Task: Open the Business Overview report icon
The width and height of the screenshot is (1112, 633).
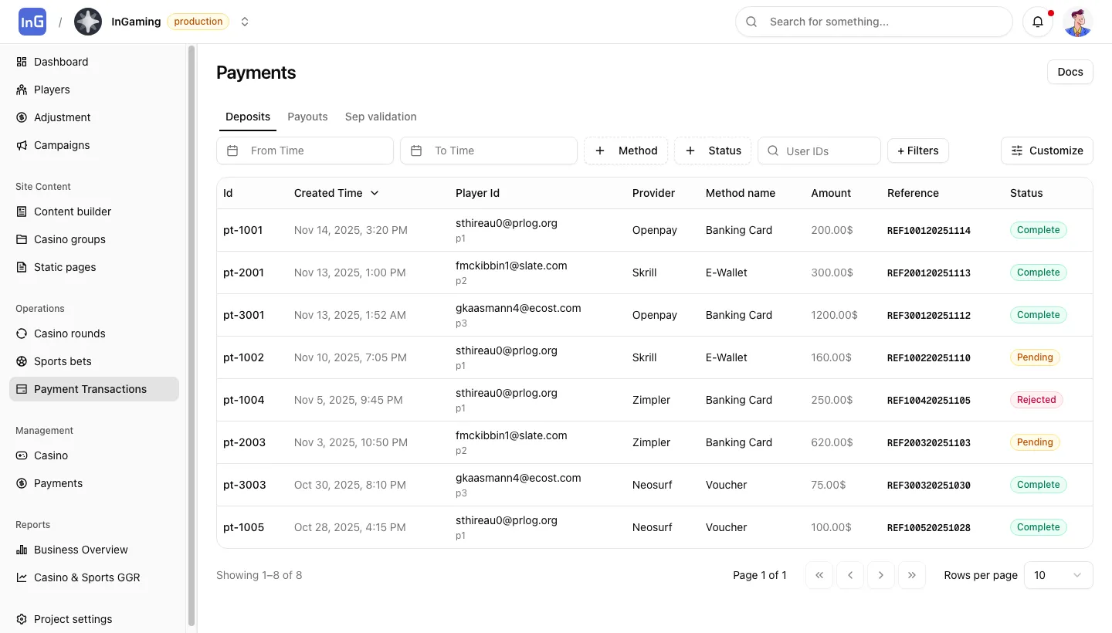Action: [21, 550]
